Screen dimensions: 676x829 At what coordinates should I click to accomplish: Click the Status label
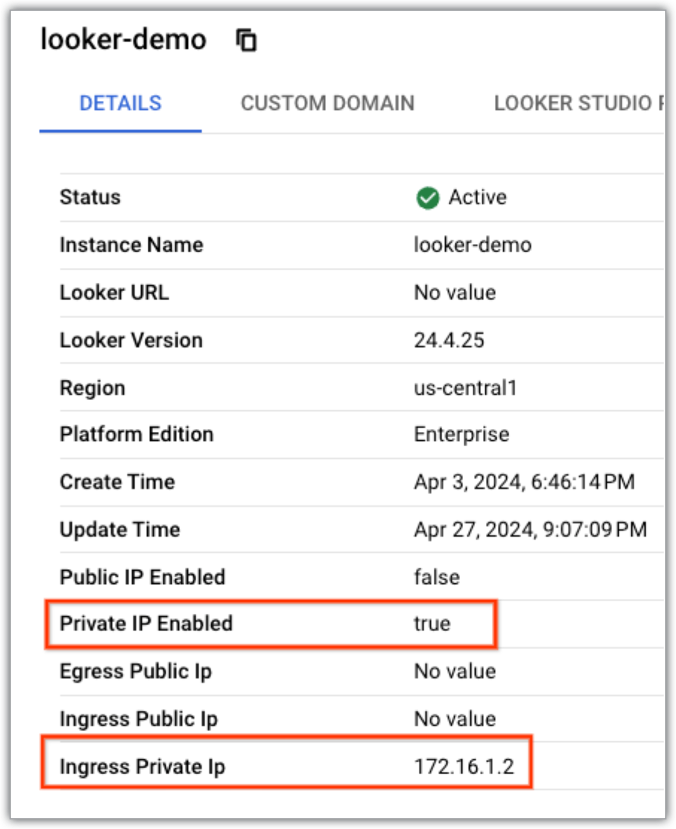coord(89,197)
